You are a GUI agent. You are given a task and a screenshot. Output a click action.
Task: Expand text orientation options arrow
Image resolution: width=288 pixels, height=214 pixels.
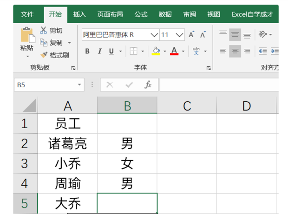(x=270, y=34)
